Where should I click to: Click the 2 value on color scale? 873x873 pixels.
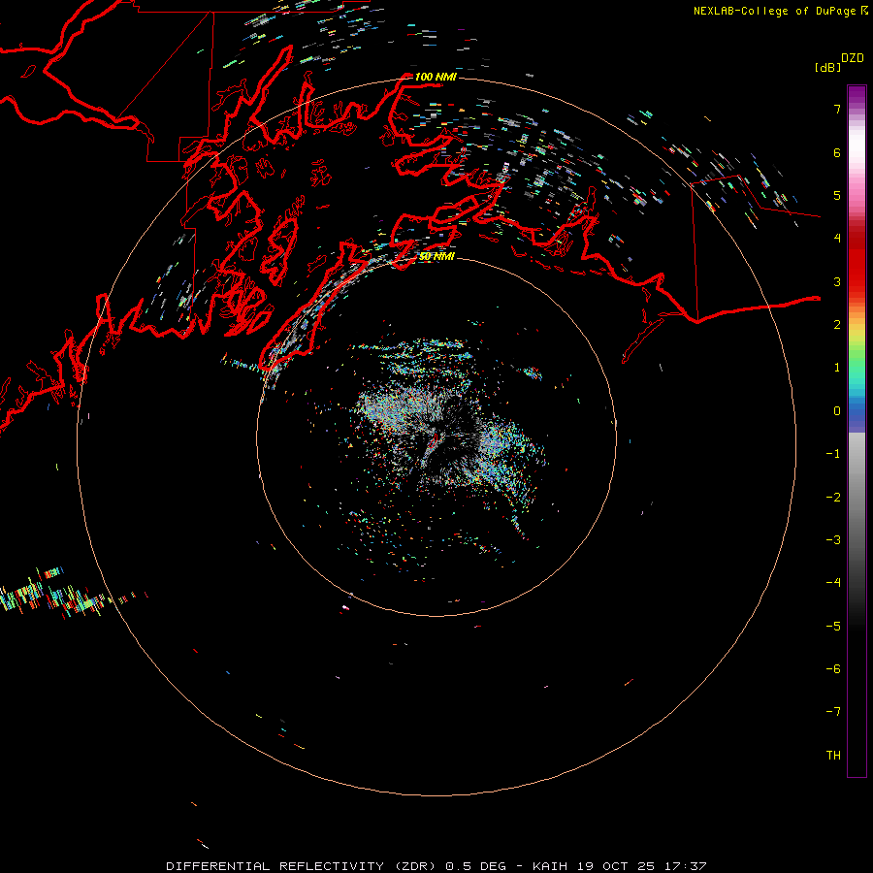[837, 325]
